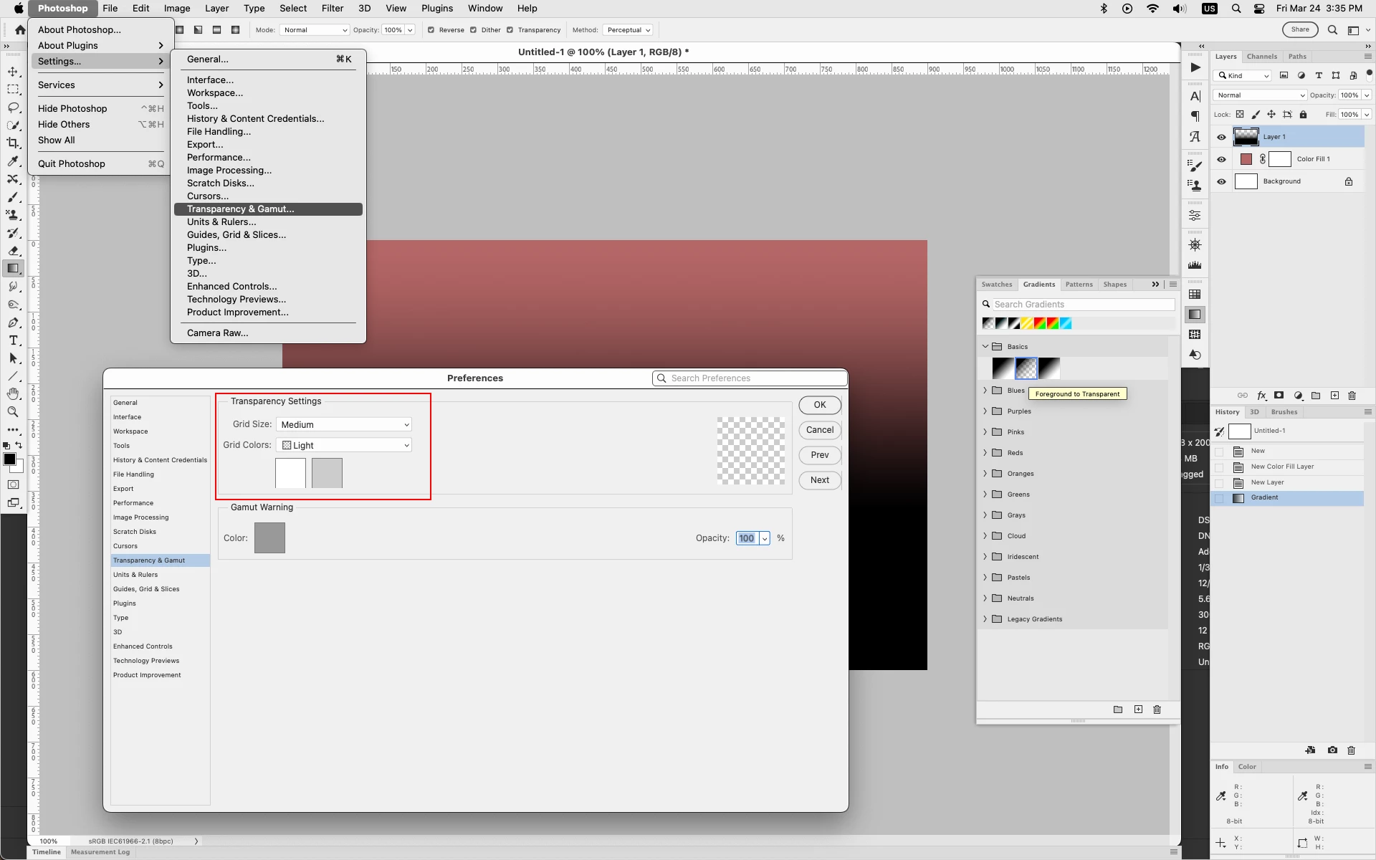This screenshot has height=860, width=1376.
Task: Select the Zoom tool
Action: [13, 412]
